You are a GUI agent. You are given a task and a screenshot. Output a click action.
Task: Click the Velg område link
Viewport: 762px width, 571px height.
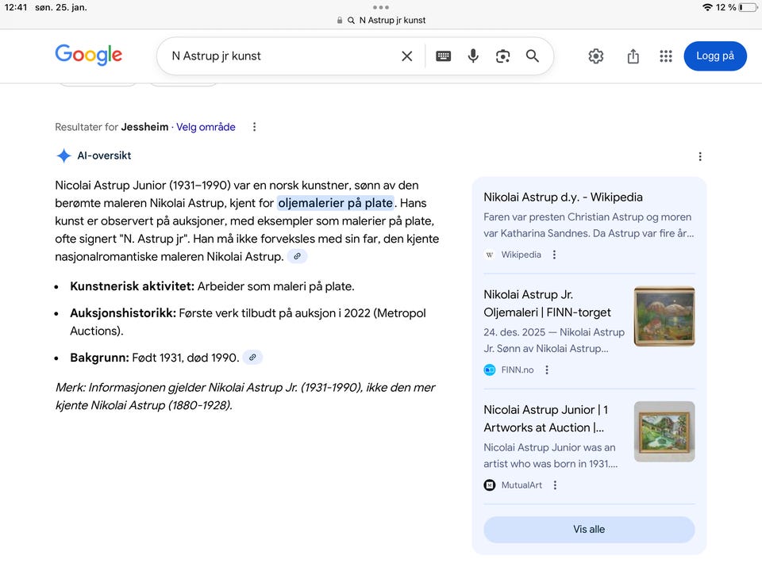[x=206, y=127]
